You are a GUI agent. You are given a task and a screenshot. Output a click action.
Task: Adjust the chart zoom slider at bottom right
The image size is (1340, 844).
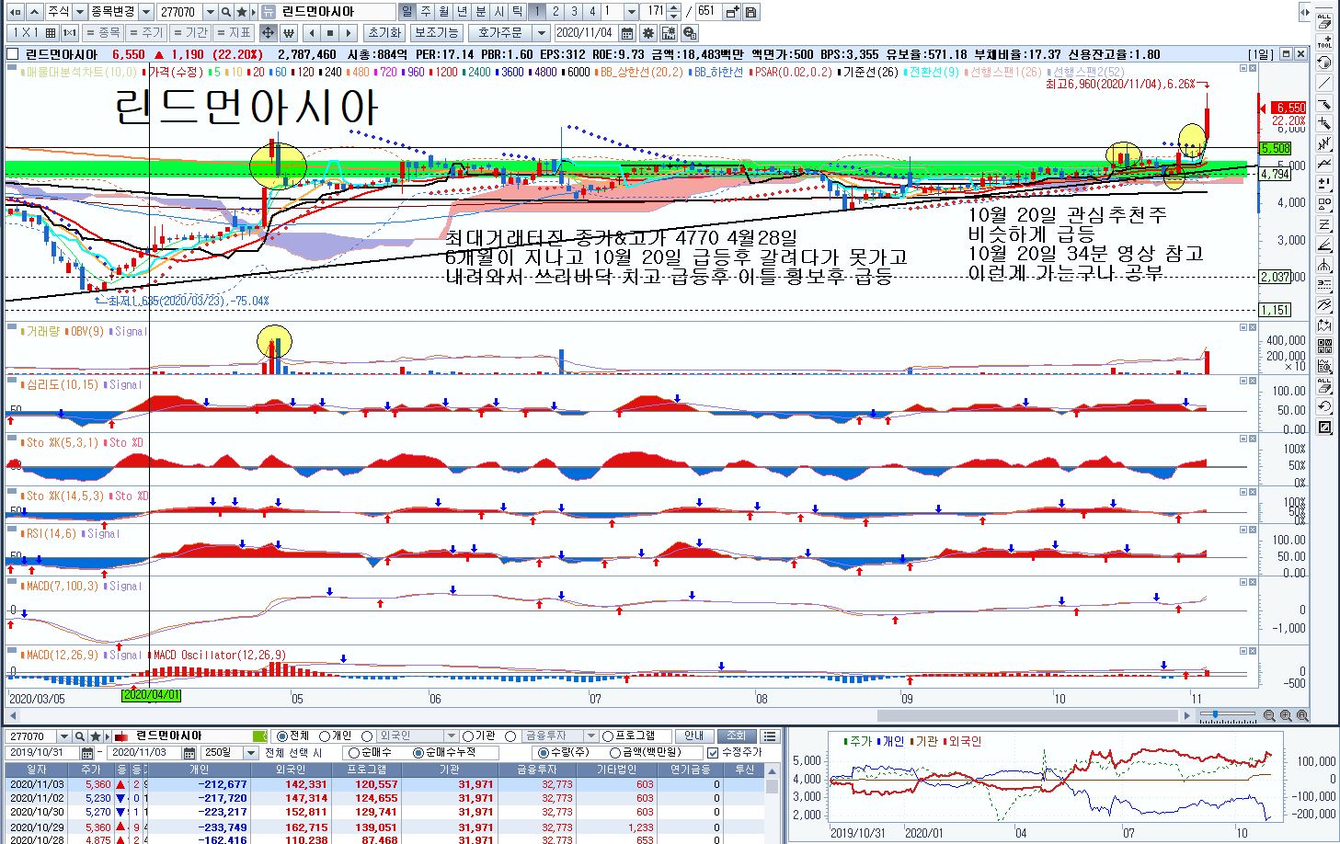coord(1216,714)
